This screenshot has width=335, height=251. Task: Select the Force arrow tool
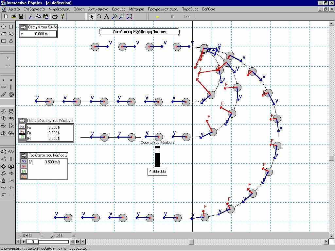(x=11, y=173)
